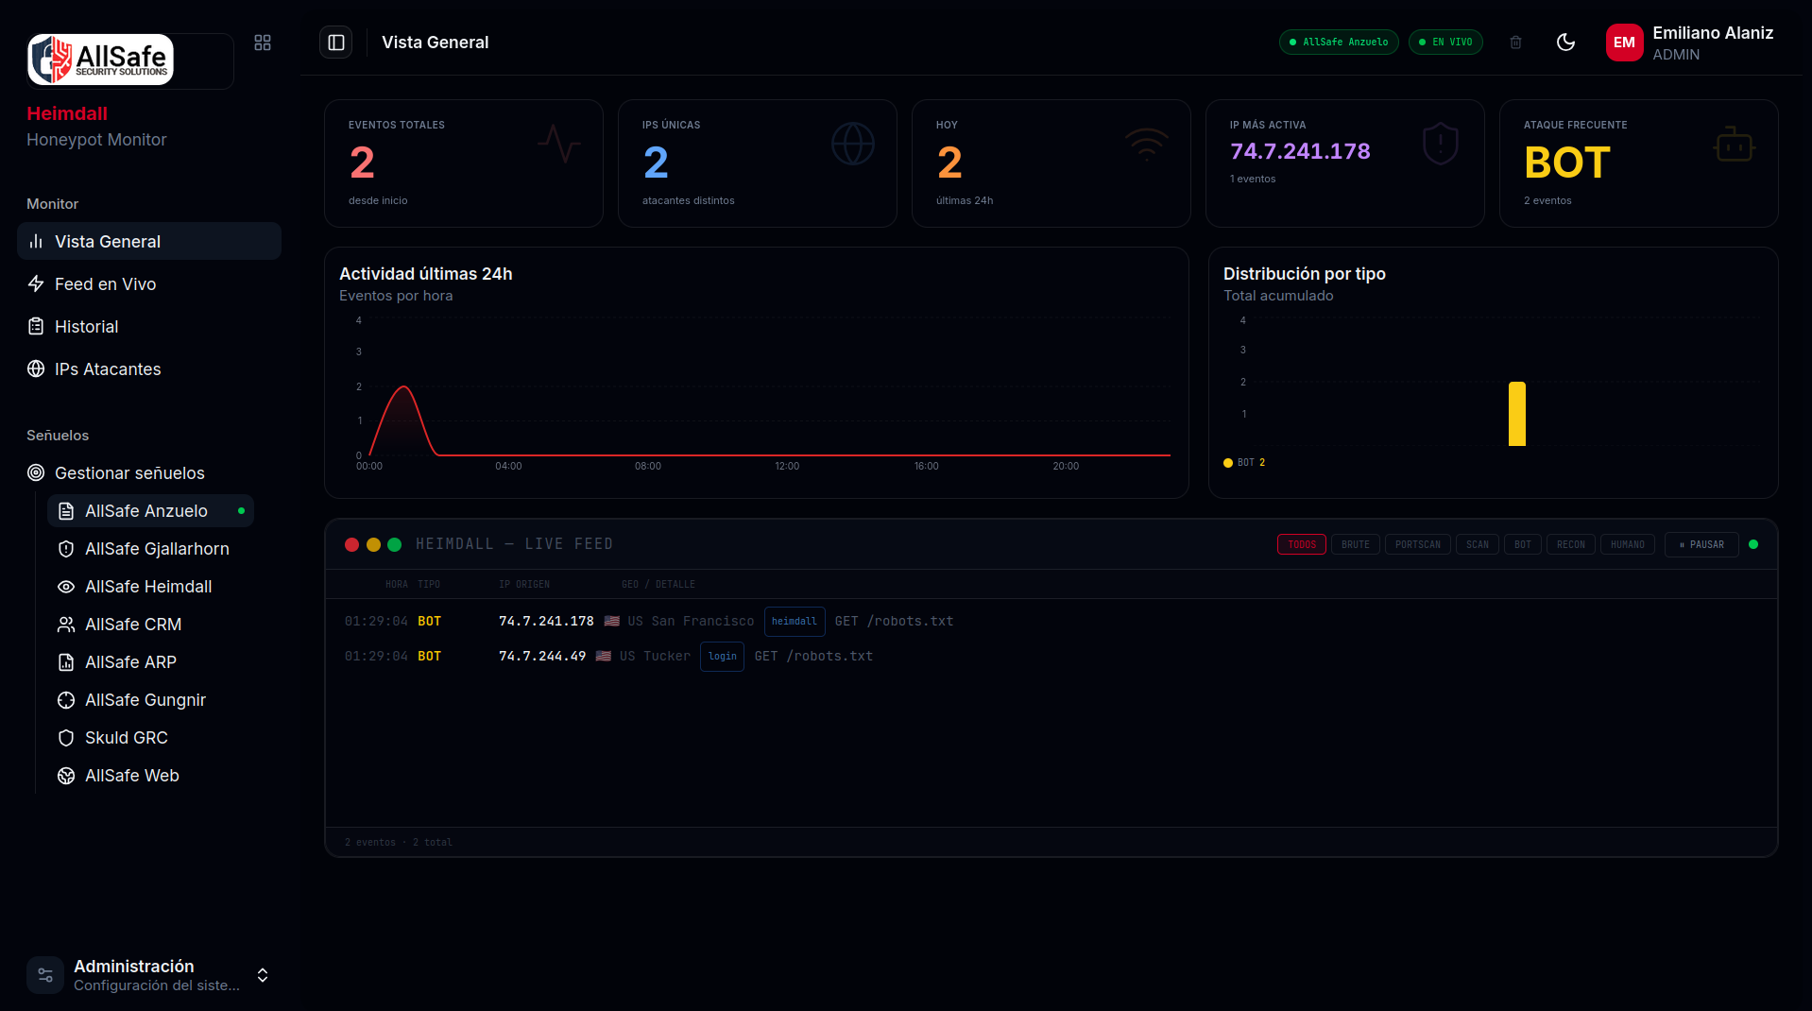Click the BOT legend dot under distribution chart
Screen dimensions: 1812x1011
pyautogui.click(x=1228, y=463)
